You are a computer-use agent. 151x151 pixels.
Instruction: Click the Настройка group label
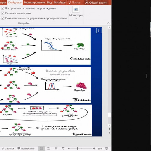pyautogui.click(x=24, y=23)
